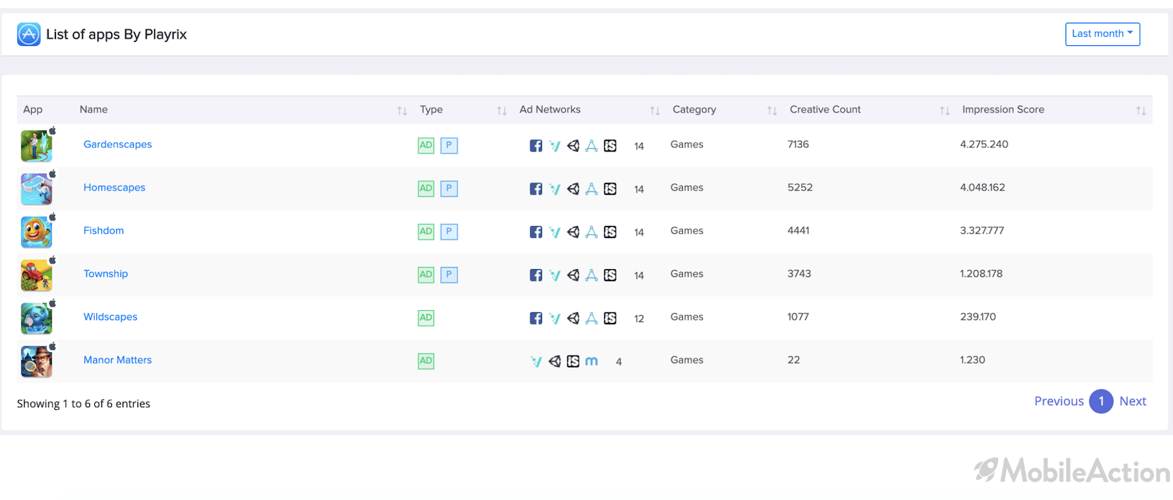Screen dimensions: 1173x500
Task: Click Unity network icon in Gardenscapes row
Action: coord(573,146)
